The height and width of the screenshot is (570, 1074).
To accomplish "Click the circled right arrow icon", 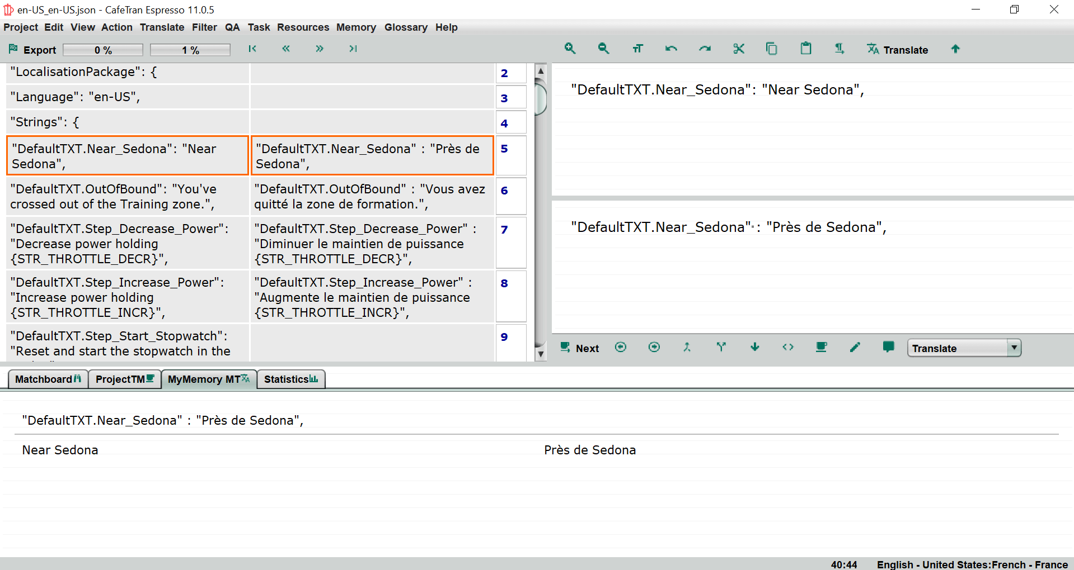I will pyautogui.click(x=654, y=347).
